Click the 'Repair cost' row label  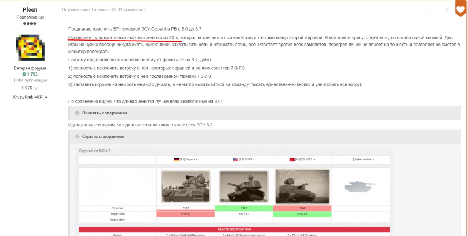point(117,214)
